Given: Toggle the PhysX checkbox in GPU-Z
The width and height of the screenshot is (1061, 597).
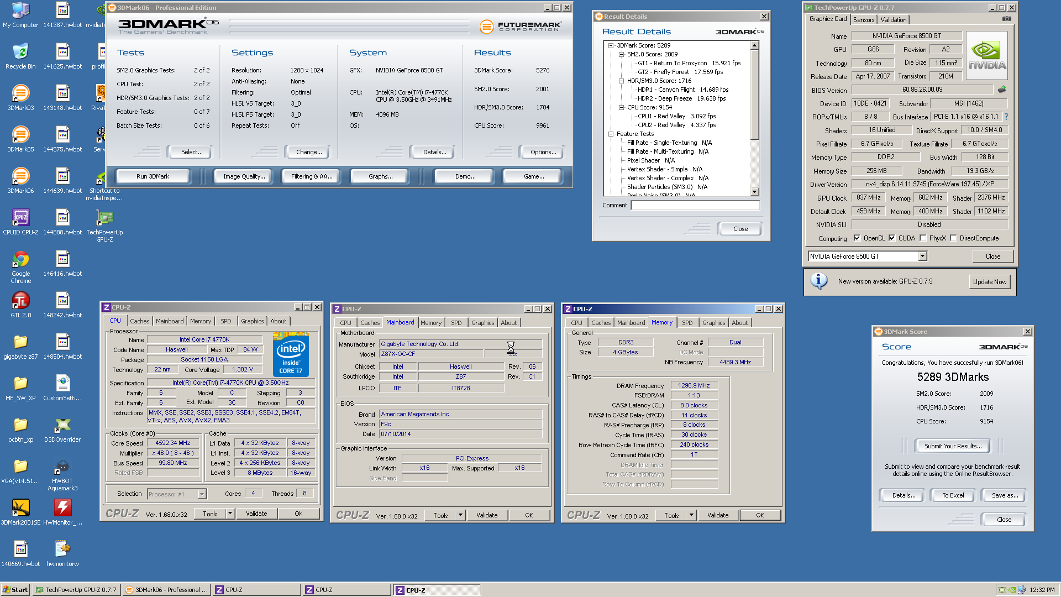Looking at the screenshot, I should (923, 238).
